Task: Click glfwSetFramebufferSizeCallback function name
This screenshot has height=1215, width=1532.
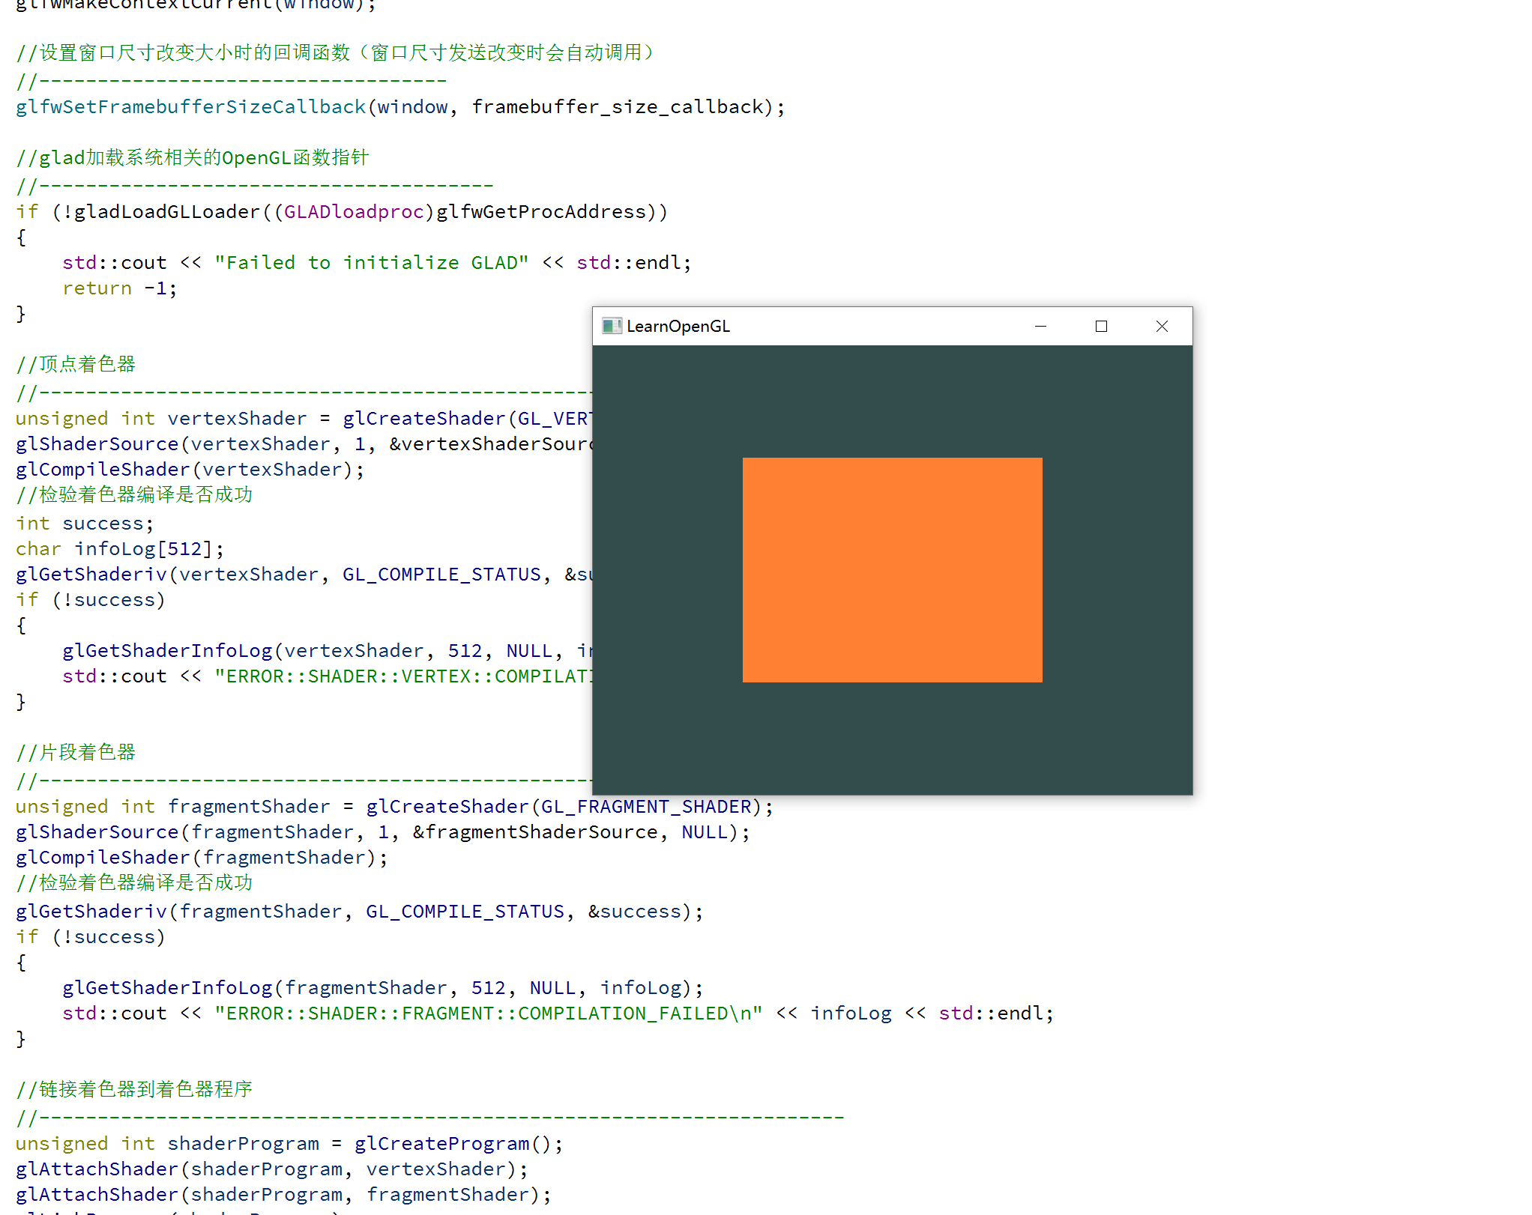Action: 191,107
